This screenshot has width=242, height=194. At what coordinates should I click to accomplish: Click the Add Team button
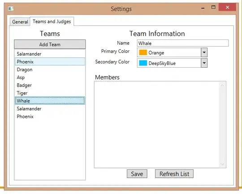pos(50,44)
